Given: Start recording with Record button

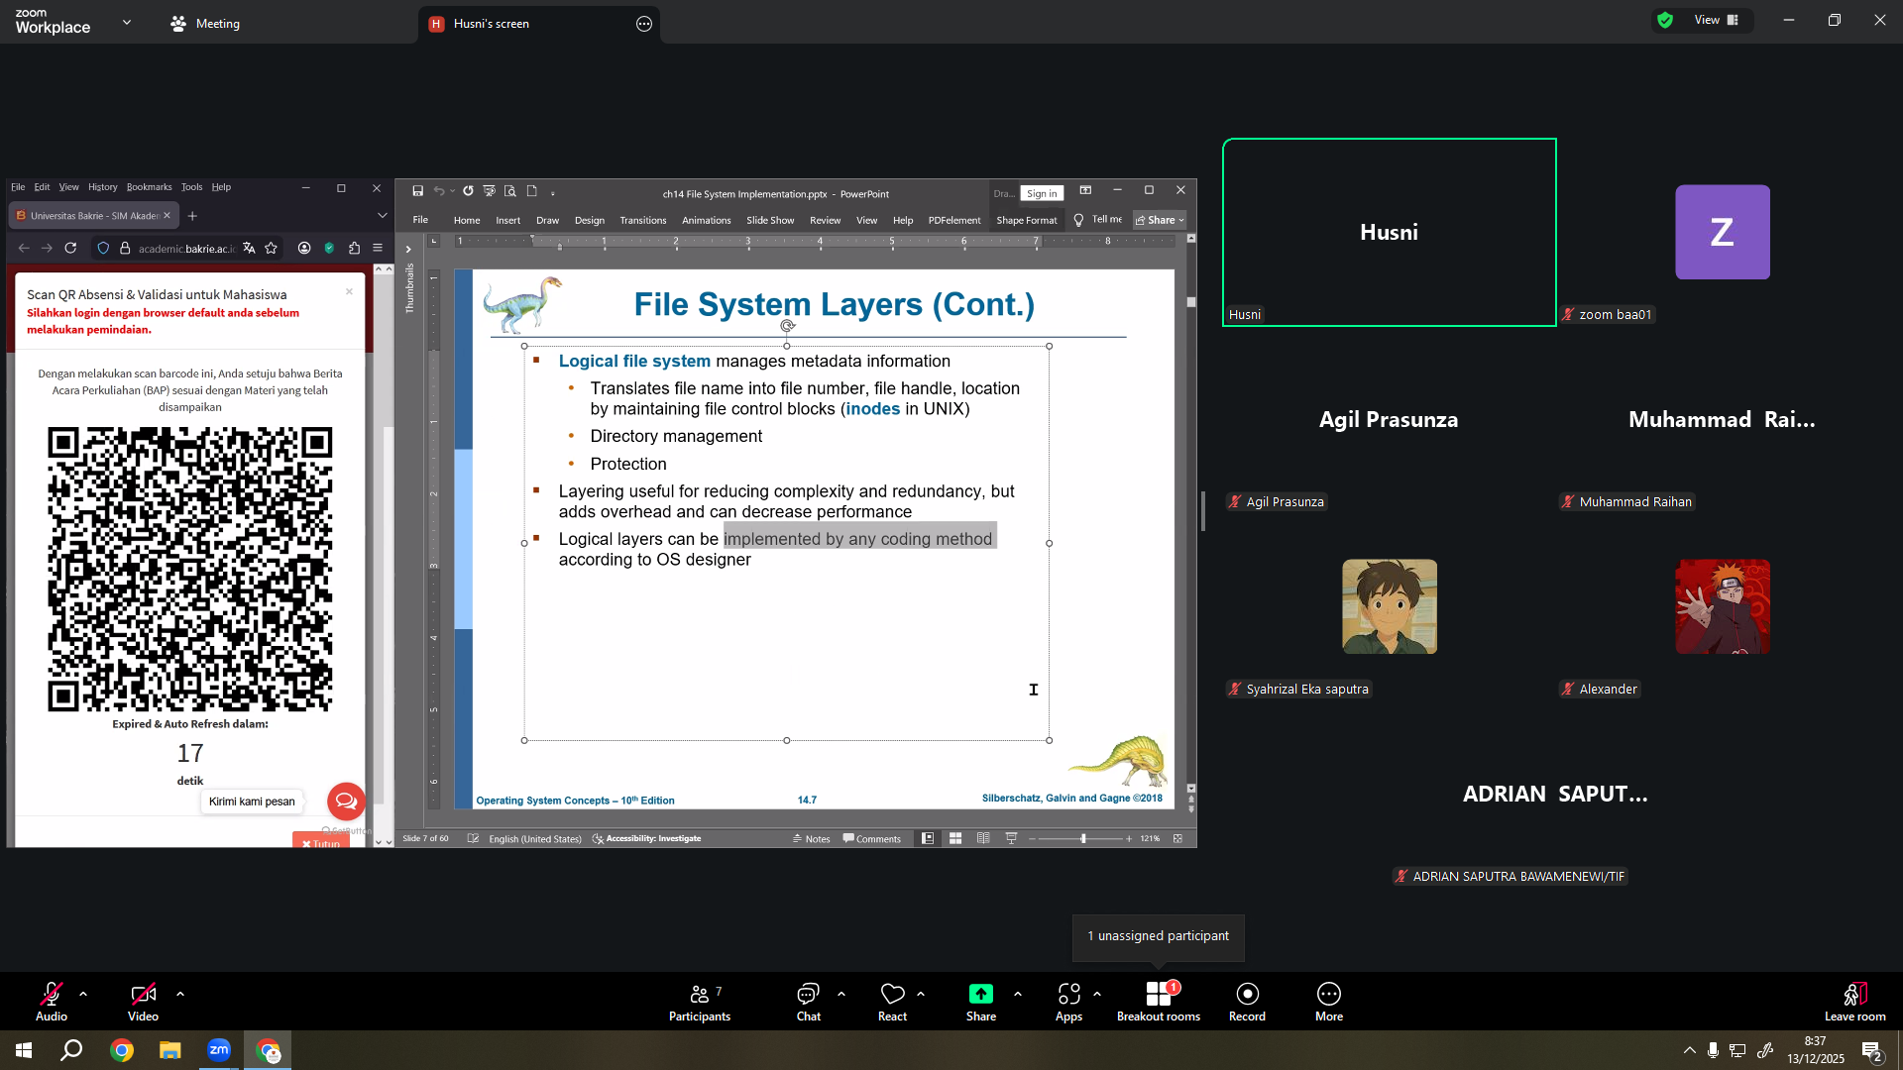Looking at the screenshot, I should 1247,1002.
